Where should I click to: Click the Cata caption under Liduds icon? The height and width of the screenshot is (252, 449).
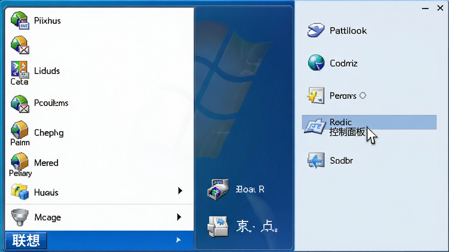19,82
